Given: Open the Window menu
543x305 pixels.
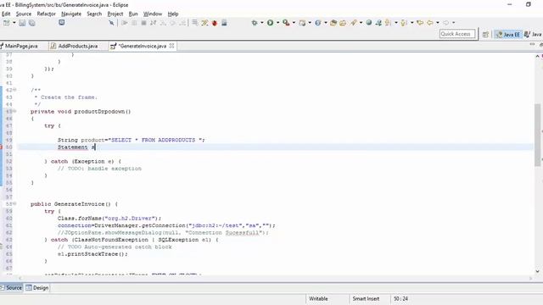Looking at the screenshot, I should (x=153, y=14).
